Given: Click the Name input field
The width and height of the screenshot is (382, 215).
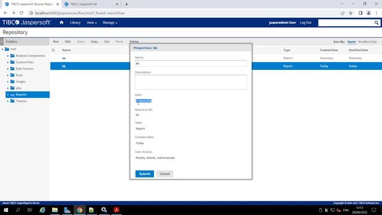Looking at the screenshot, I should [191, 63].
